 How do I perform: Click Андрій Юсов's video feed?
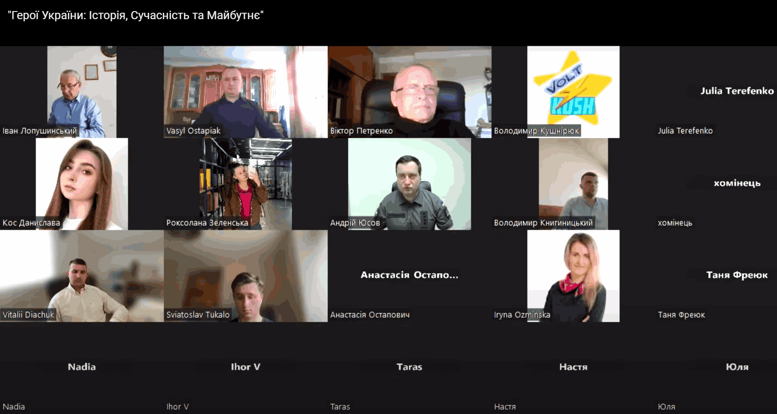click(x=410, y=184)
